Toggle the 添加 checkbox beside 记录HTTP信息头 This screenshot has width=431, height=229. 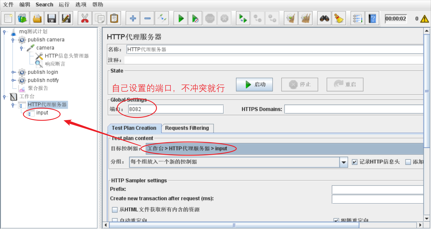pos(408,162)
